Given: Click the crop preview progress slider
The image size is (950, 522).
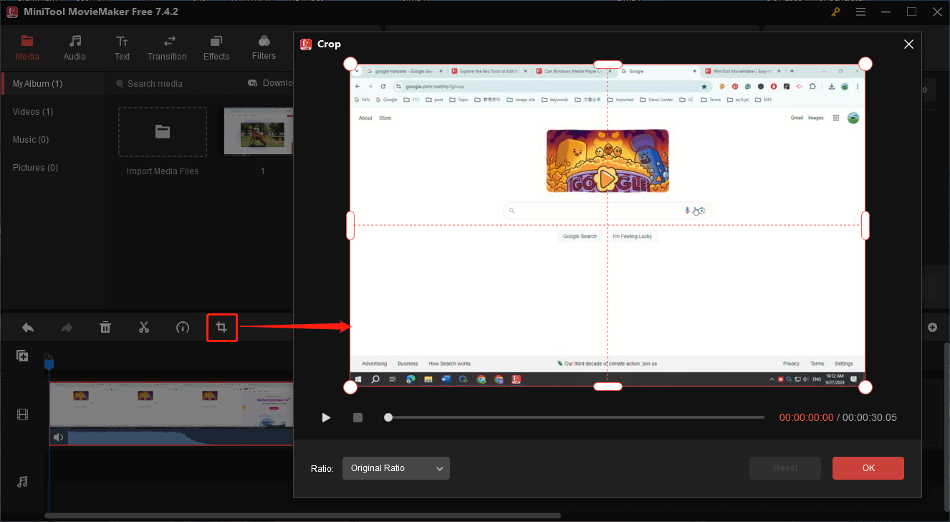Looking at the screenshot, I should pos(575,417).
